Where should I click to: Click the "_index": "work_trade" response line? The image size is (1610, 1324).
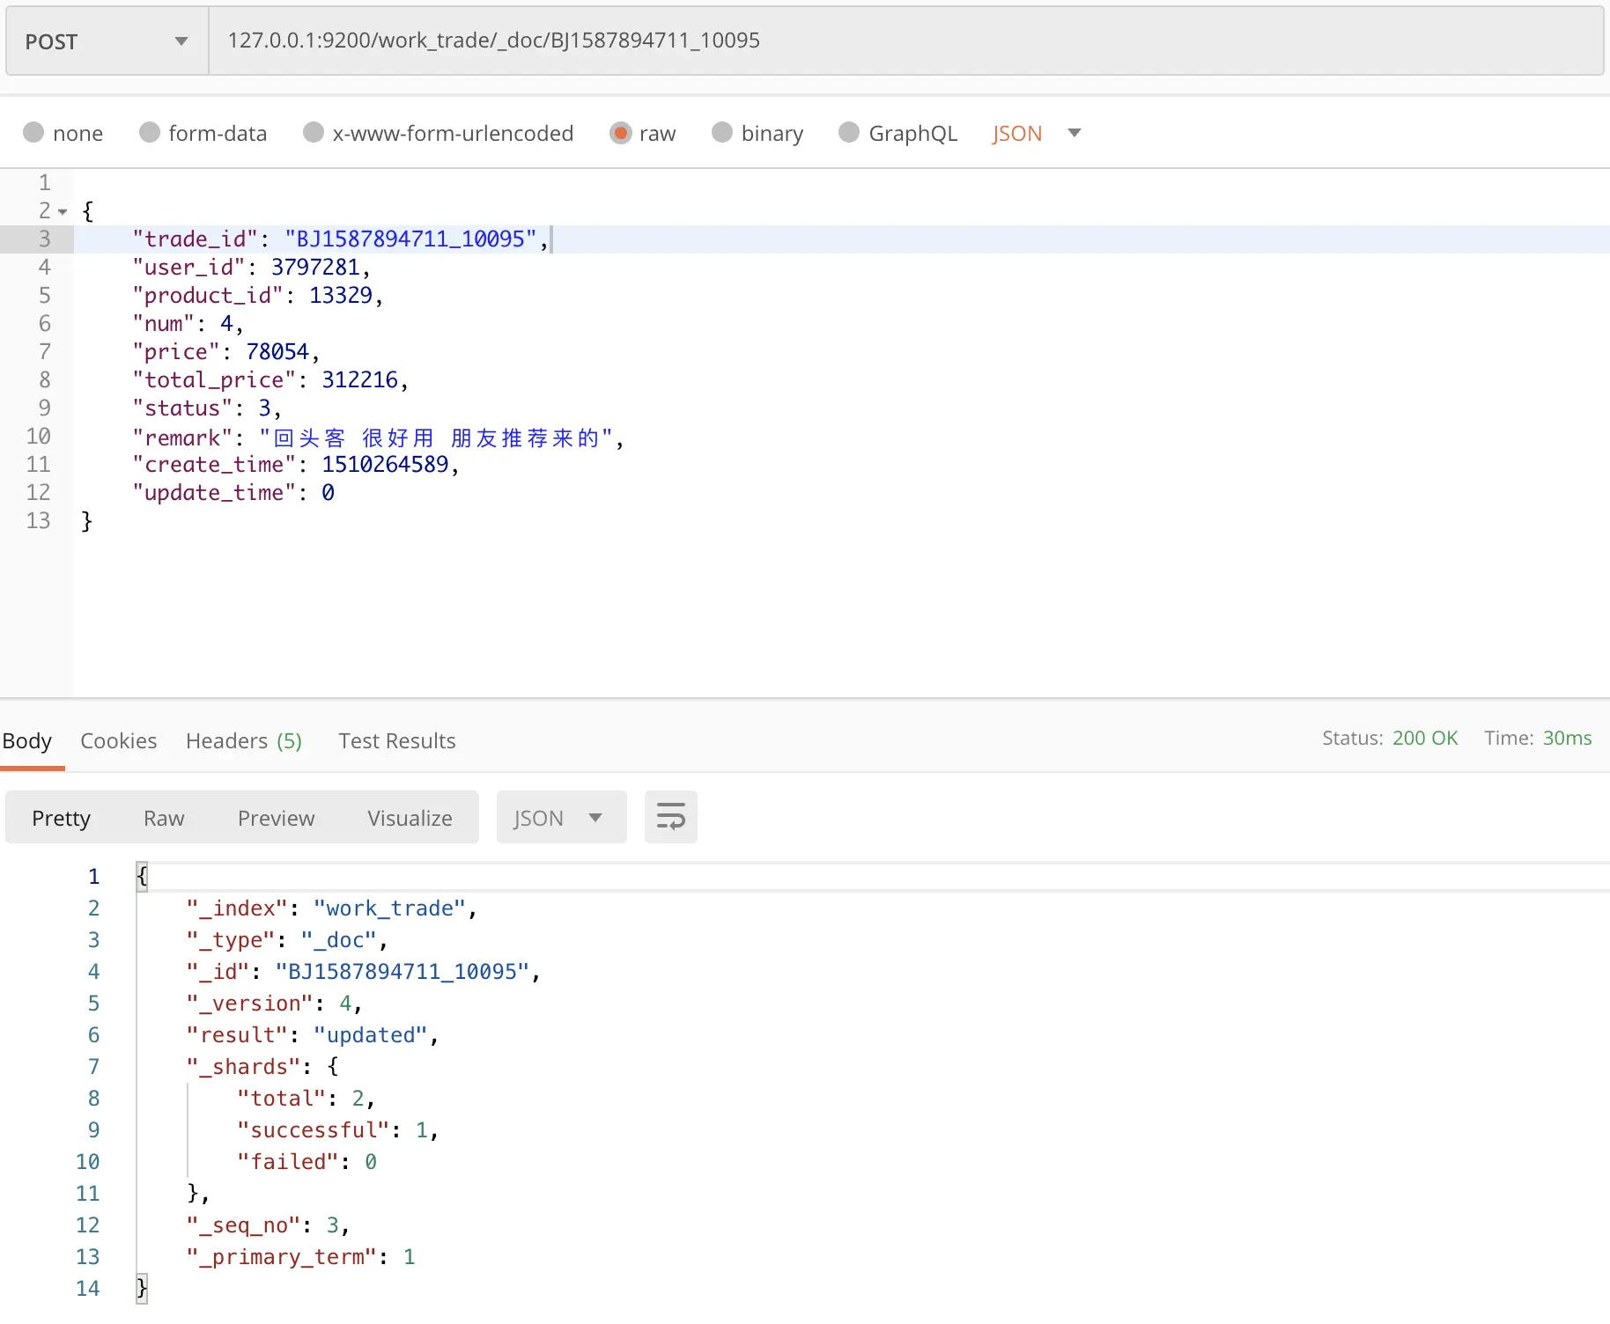pyautogui.click(x=332, y=908)
